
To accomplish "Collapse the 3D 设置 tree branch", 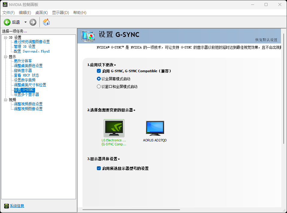I will click(x=5, y=37).
